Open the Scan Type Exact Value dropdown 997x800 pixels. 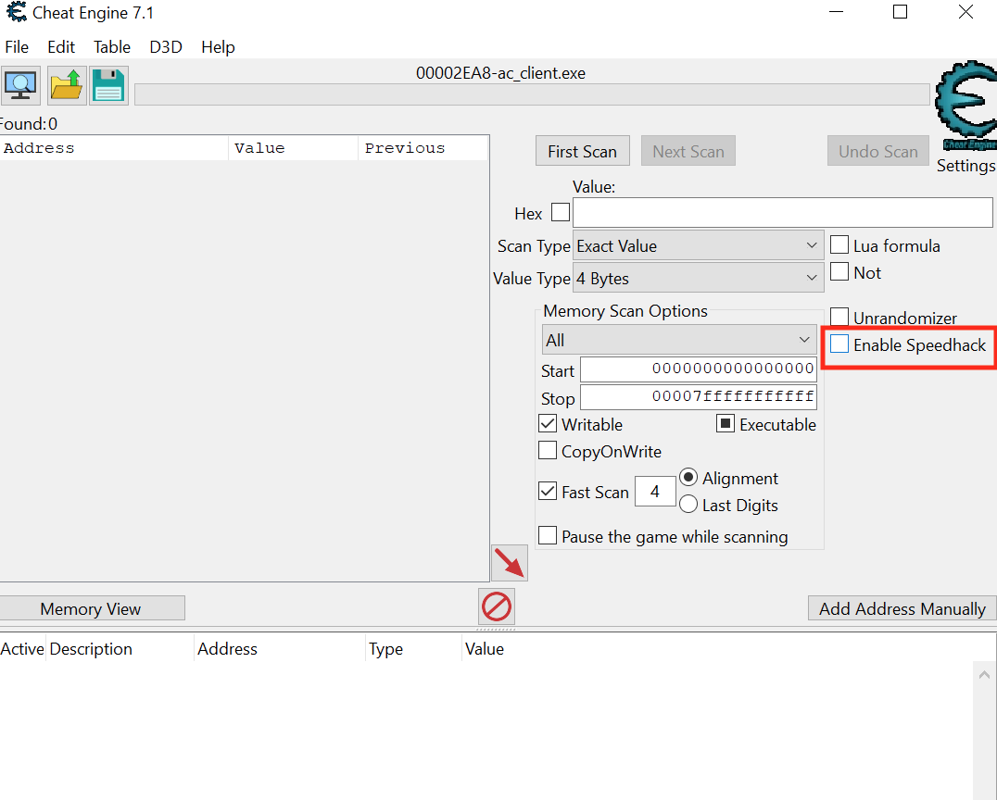click(x=698, y=245)
